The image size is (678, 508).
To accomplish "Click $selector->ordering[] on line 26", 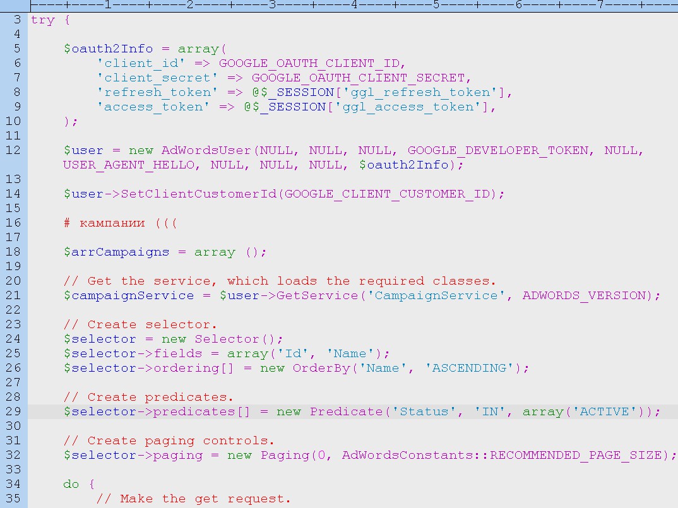I will (x=149, y=369).
